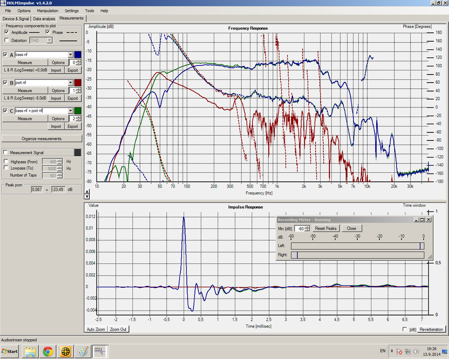Open the Manipulation menu
The width and height of the screenshot is (449, 359).
pos(48,11)
